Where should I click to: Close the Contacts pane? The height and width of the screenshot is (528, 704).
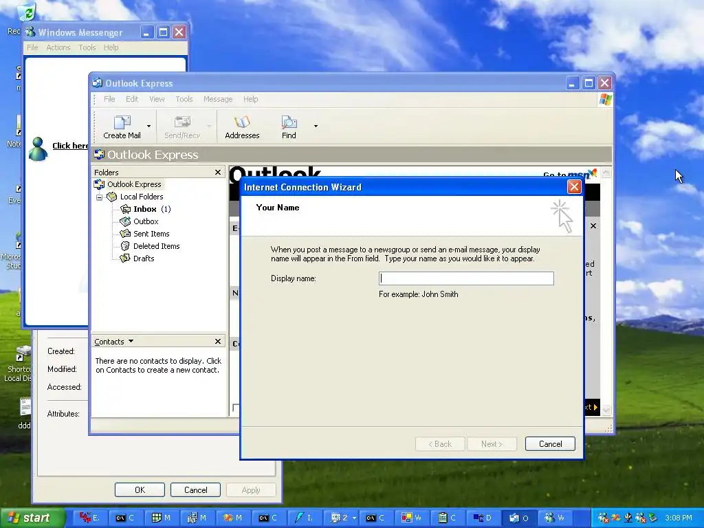click(x=218, y=342)
